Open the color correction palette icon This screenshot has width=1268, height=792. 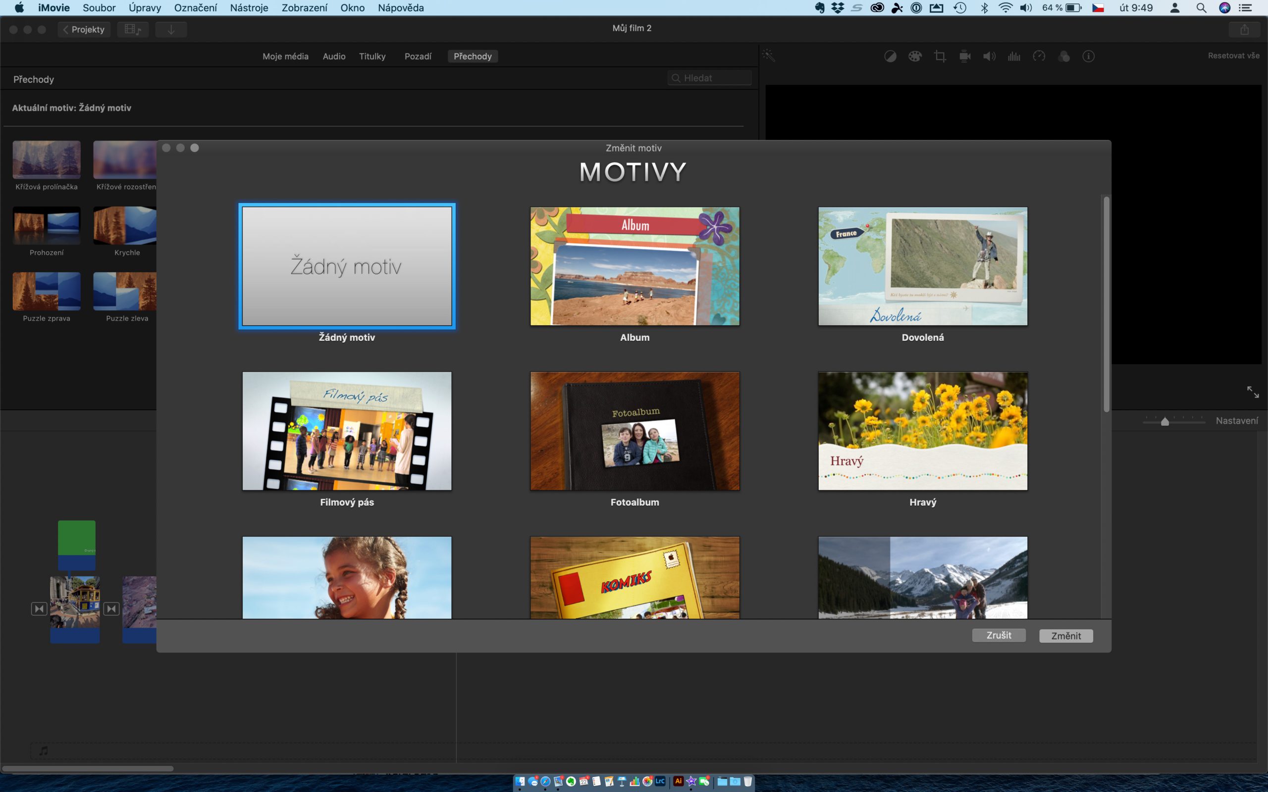point(915,56)
